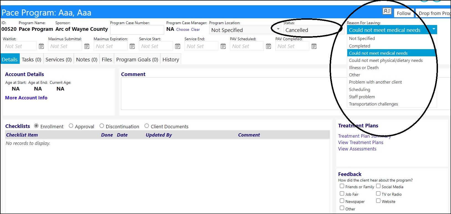Open the Waitlist date calendar picker

tap(41, 46)
